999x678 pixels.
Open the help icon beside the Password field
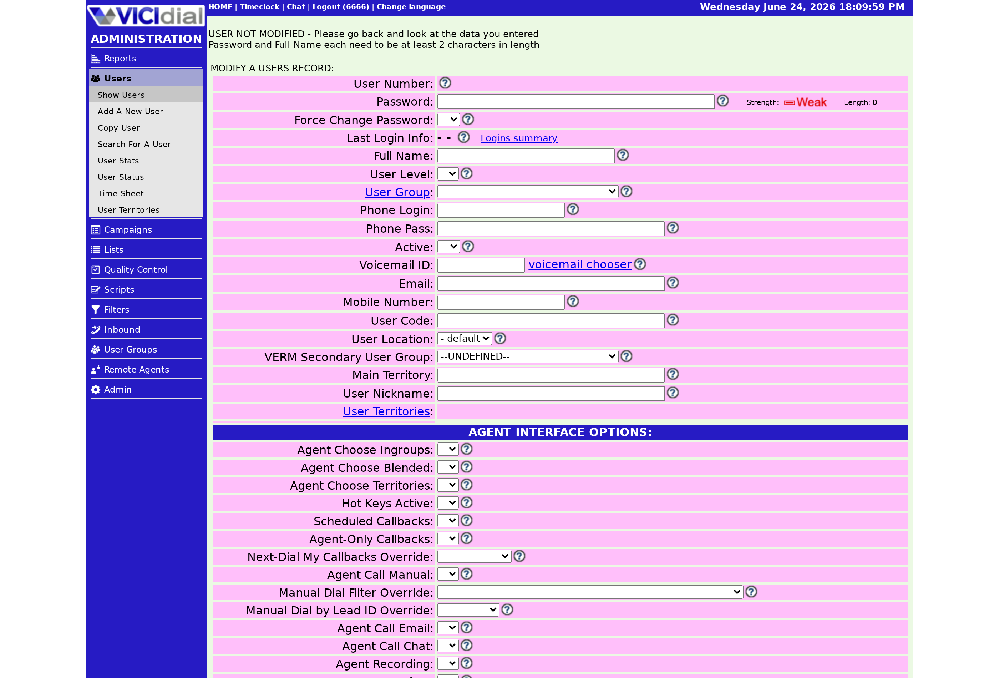click(722, 101)
